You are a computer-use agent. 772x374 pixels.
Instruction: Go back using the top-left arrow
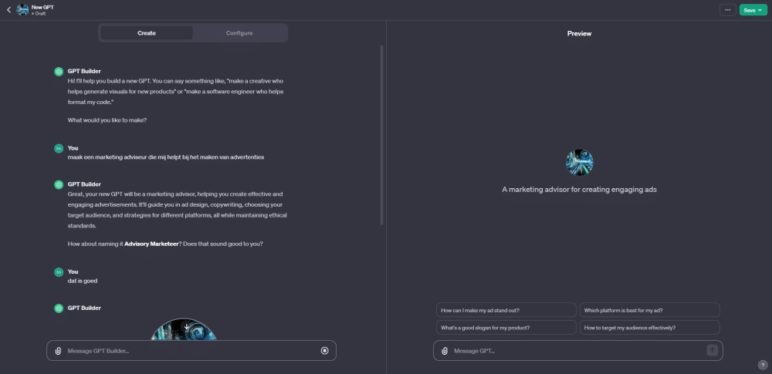tap(8, 10)
